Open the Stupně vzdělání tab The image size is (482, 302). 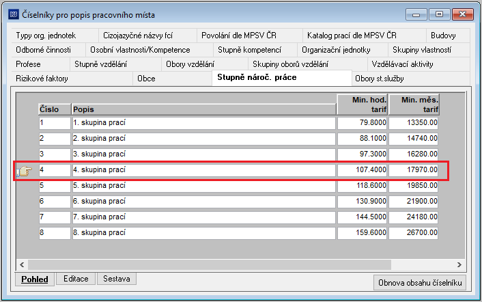(x=115, y=64)
